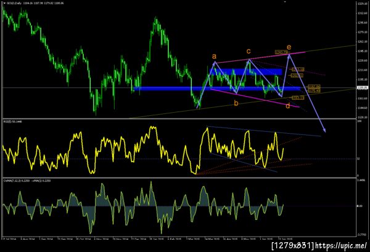Click the 1245 level on price axis
Image resolution: width=370 pixels, height=252 pixels.
tap(362, 51)
